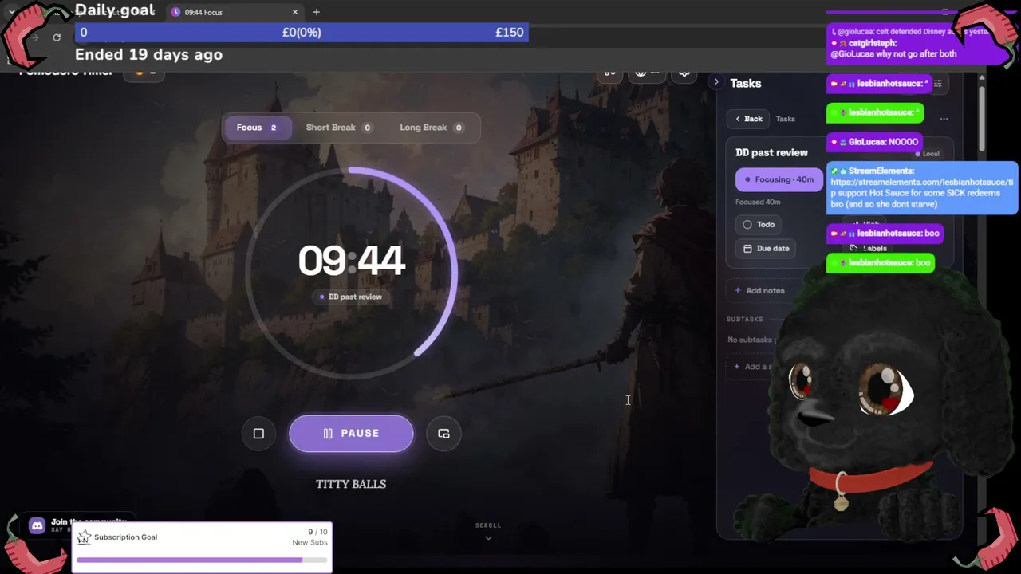Viewport: 1021px width, 574px height.
Task: Select the Focus tab
Action: (256, 128)
